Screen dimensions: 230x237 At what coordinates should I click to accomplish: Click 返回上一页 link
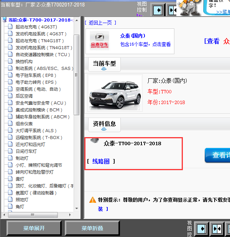point(100,23)
